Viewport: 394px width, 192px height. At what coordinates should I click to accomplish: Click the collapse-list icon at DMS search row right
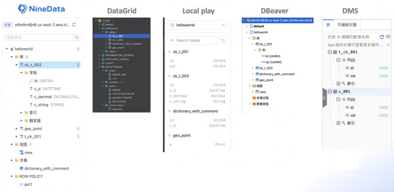click(388, 37)
